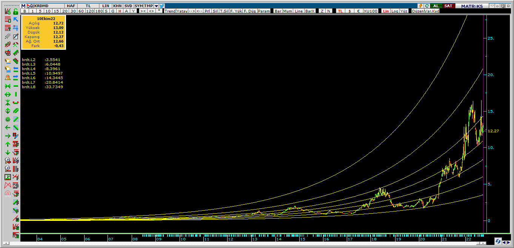Open the Düzen layout menu
This screenshot has height=248, width=514.
[x=418, y=11]
